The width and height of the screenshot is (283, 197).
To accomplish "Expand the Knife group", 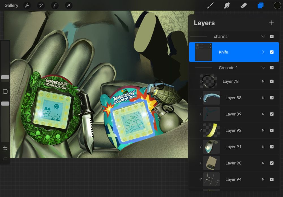I will click(x=263, y=52).
